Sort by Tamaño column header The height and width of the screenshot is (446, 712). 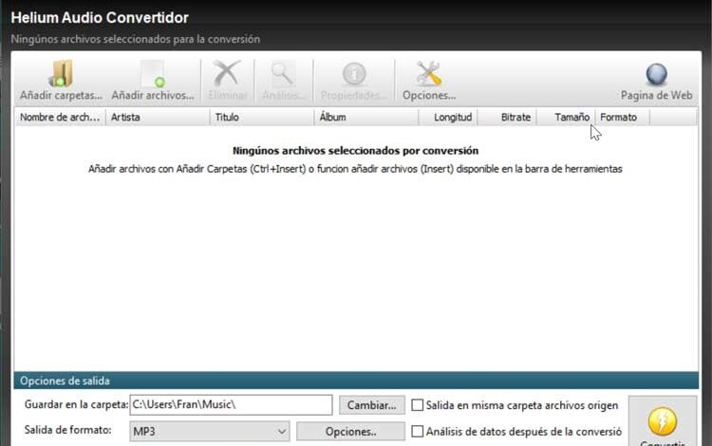pos(566,117)
